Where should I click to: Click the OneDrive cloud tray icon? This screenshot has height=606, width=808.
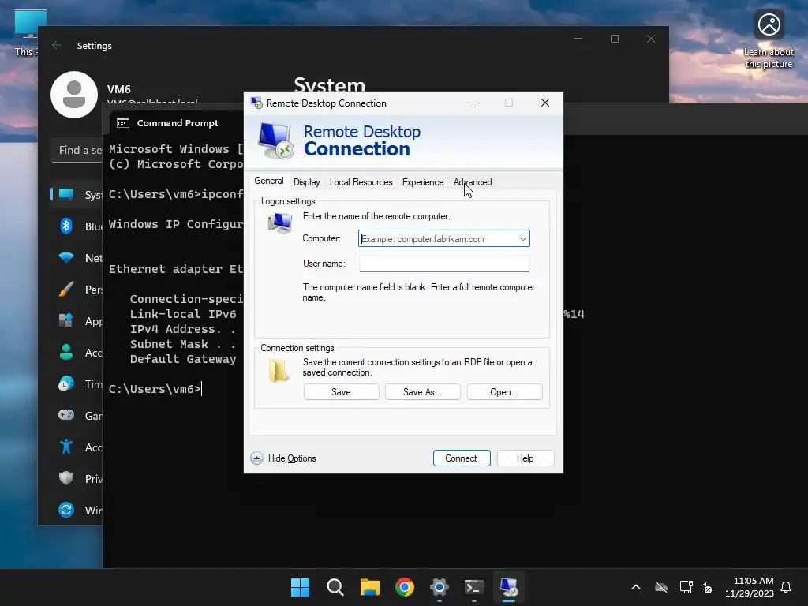click(661, 587)
